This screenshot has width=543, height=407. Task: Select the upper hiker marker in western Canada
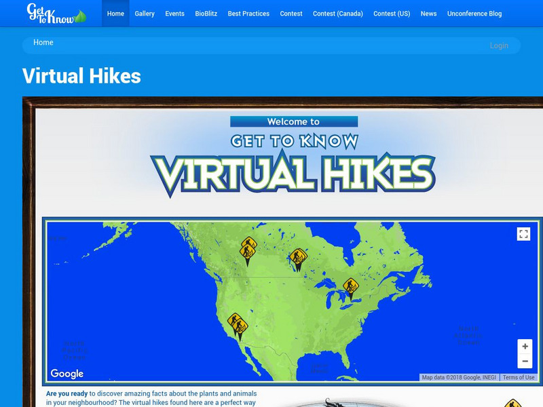click(249, 242)
